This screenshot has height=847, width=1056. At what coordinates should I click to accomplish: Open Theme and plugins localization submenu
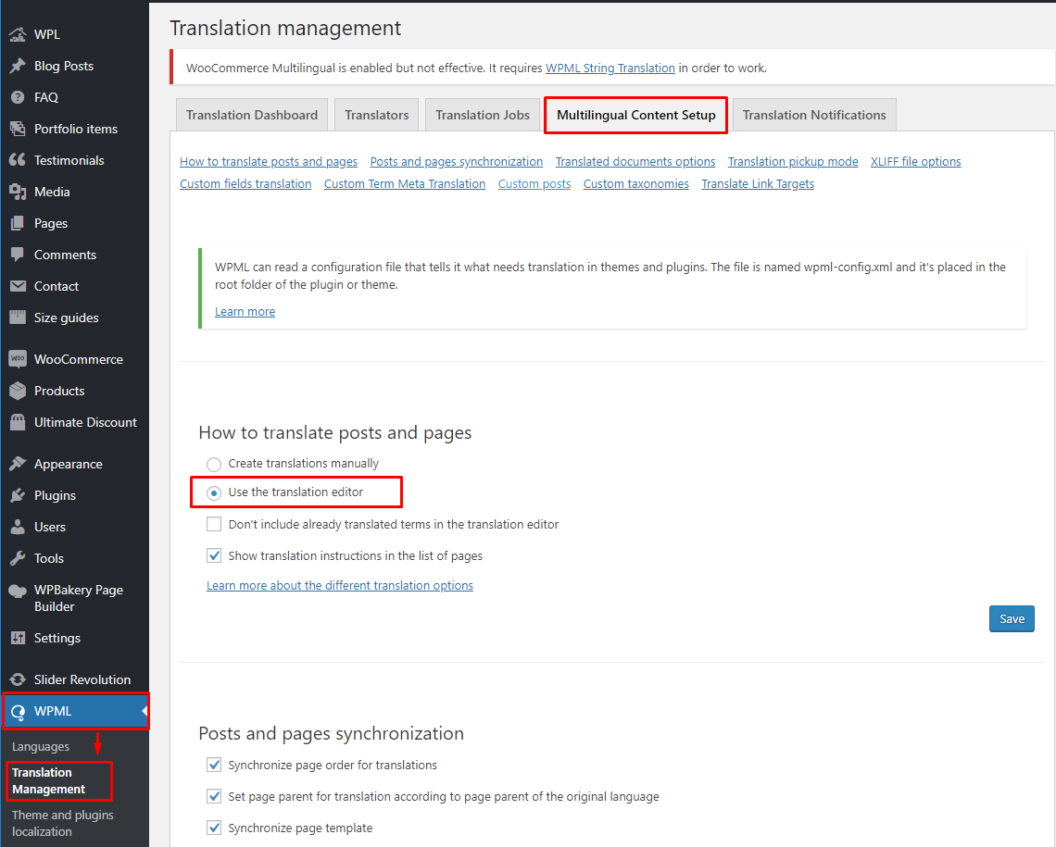(63, 824)
